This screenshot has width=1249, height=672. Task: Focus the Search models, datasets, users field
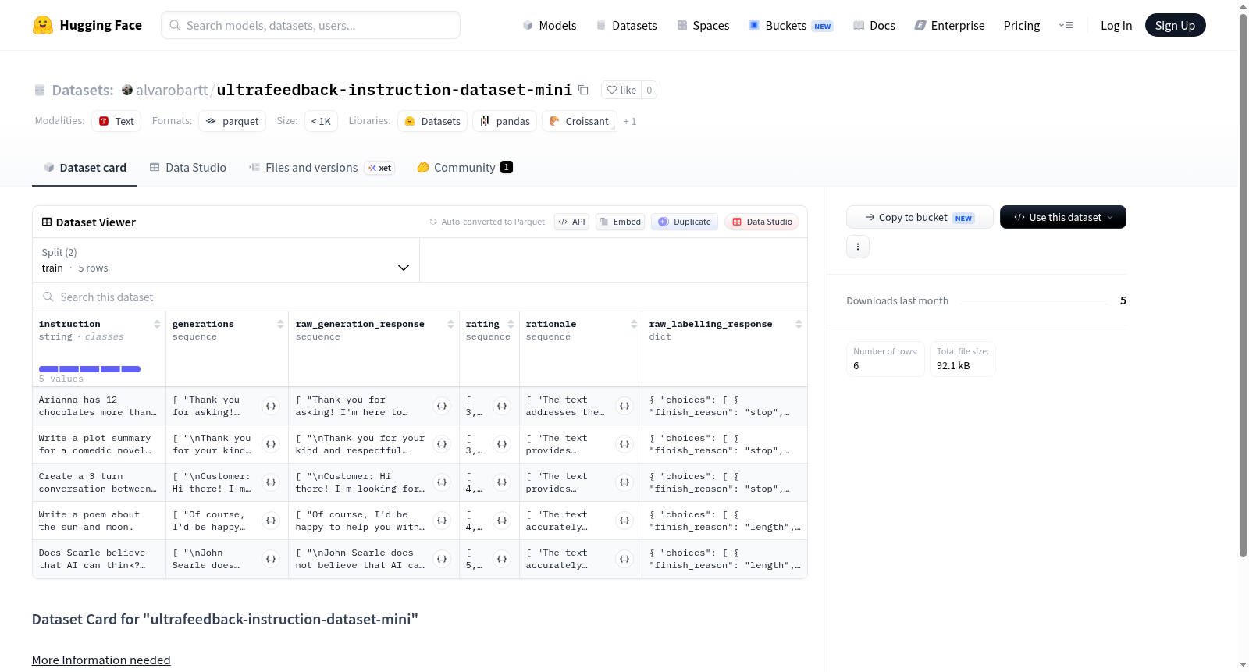pyautogui.click(x=311, y=25)
